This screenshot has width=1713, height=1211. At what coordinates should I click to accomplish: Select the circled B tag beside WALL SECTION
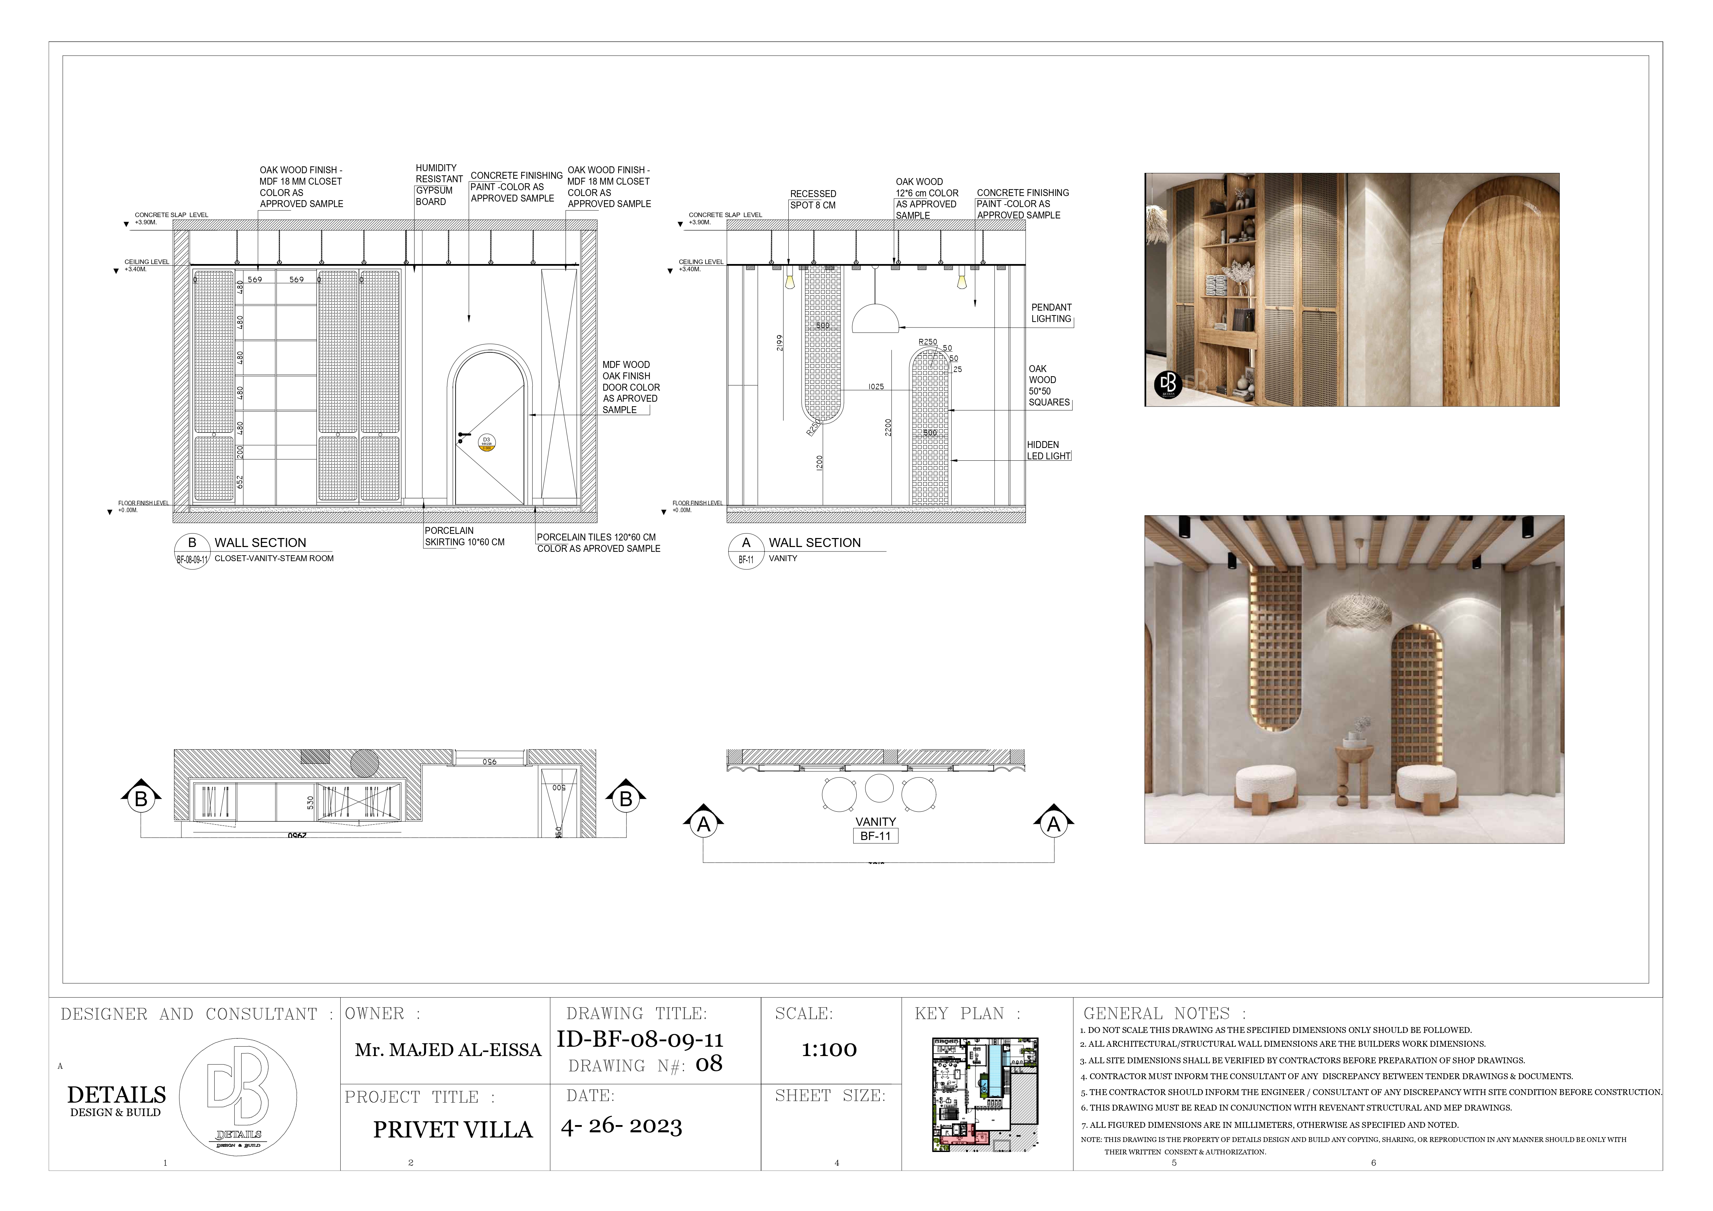tap(193, 543)
